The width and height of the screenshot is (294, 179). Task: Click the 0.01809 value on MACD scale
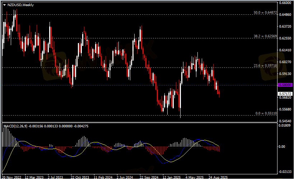pyautogui.click(x=285, y=125)
